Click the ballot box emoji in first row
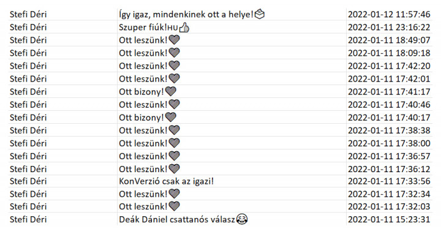441x234 pixels. pos(259,13)
